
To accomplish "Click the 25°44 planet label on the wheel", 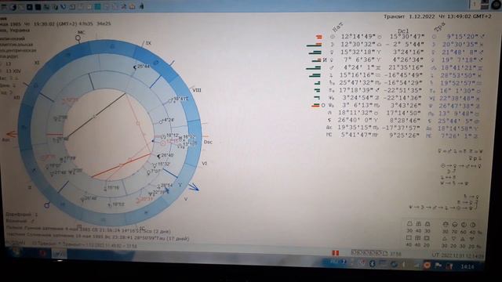I will pos(143,67).
